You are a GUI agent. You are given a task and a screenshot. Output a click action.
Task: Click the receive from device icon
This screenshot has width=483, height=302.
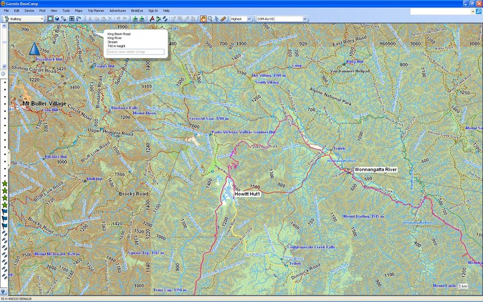coord(142,19)
